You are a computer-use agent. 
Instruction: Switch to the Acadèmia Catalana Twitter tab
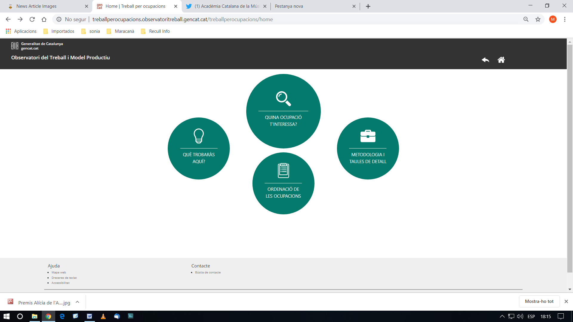tap(227, 6)
